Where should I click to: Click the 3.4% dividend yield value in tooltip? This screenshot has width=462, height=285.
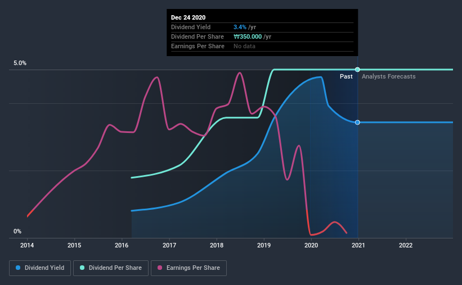click(x=240, y=27)
